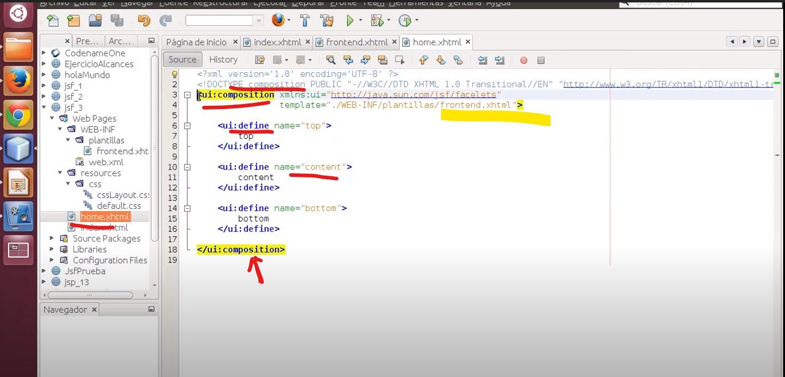The image size is (785, 377).
Task: Clean and build with hammer-broom icon
Action: pyautogui.click(x=326, y=21)
